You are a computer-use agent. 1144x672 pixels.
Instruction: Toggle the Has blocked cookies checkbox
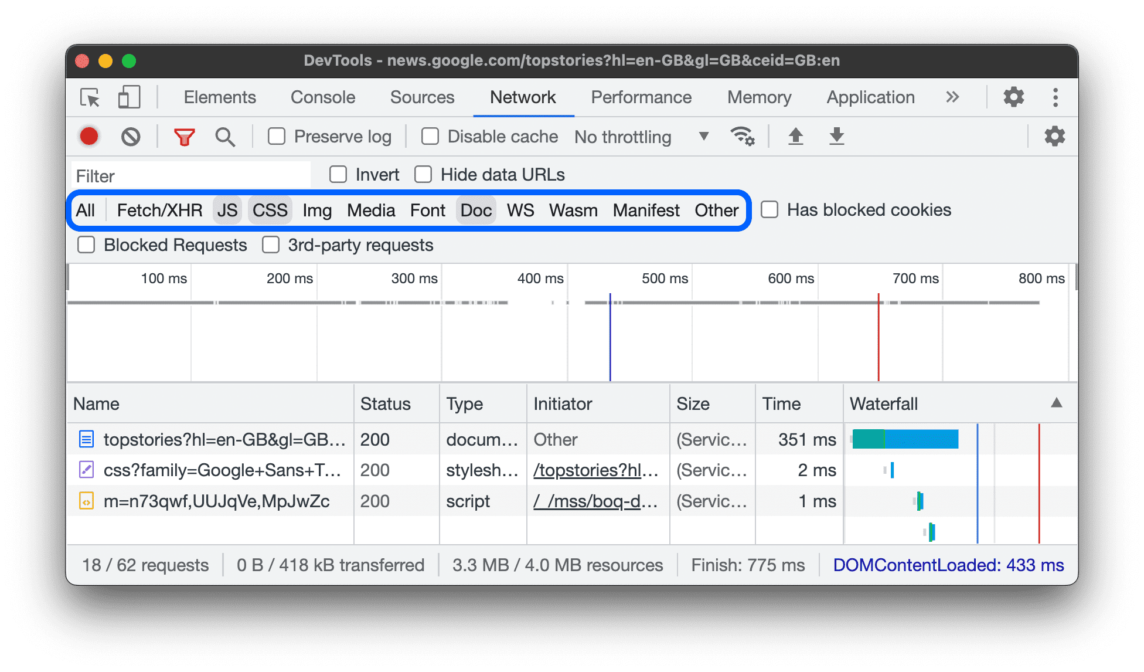click(769, 209)
